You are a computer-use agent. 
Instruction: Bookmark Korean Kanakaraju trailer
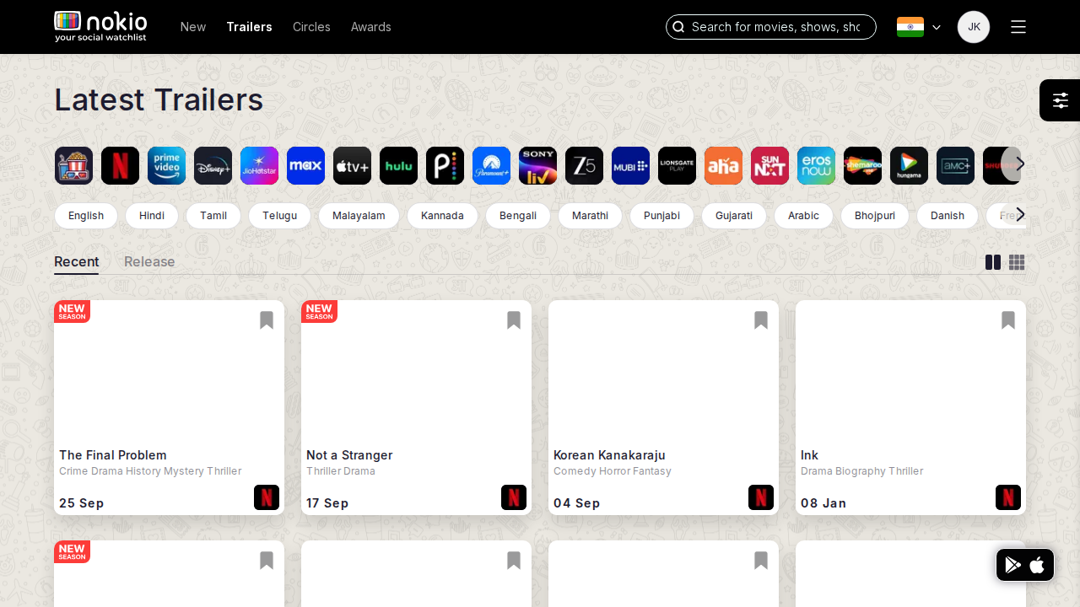click(761, 320)
